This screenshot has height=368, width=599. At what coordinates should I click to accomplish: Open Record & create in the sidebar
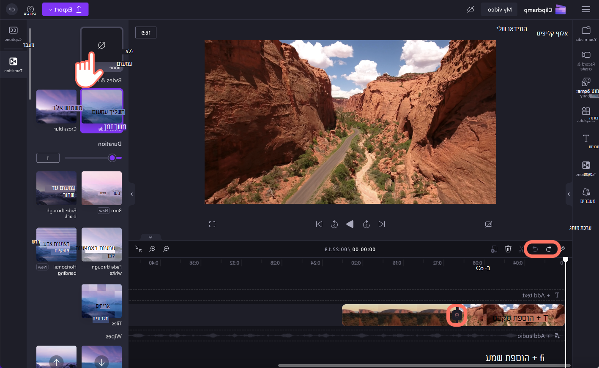586,60
